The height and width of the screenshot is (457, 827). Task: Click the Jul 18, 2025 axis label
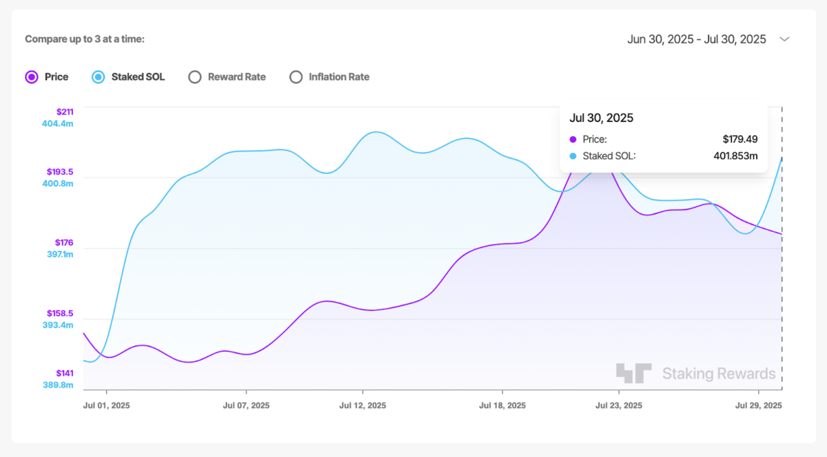coord(502,405)
